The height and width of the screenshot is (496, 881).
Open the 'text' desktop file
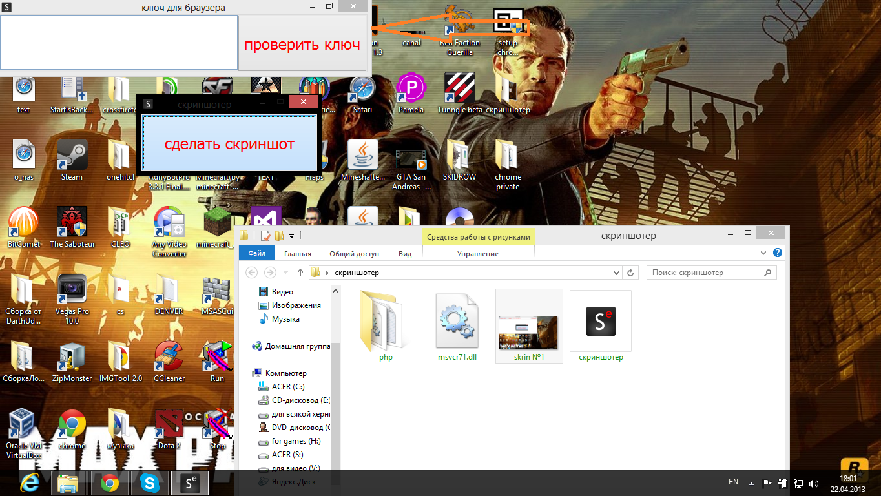click(x=23, y=93)
